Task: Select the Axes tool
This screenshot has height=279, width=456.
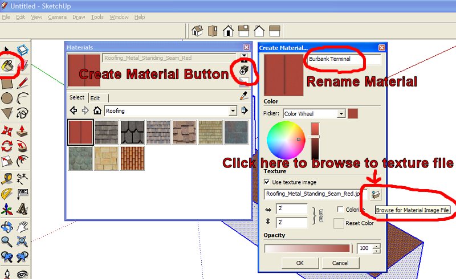Action: pyautogui.click(x=7, y=210)
